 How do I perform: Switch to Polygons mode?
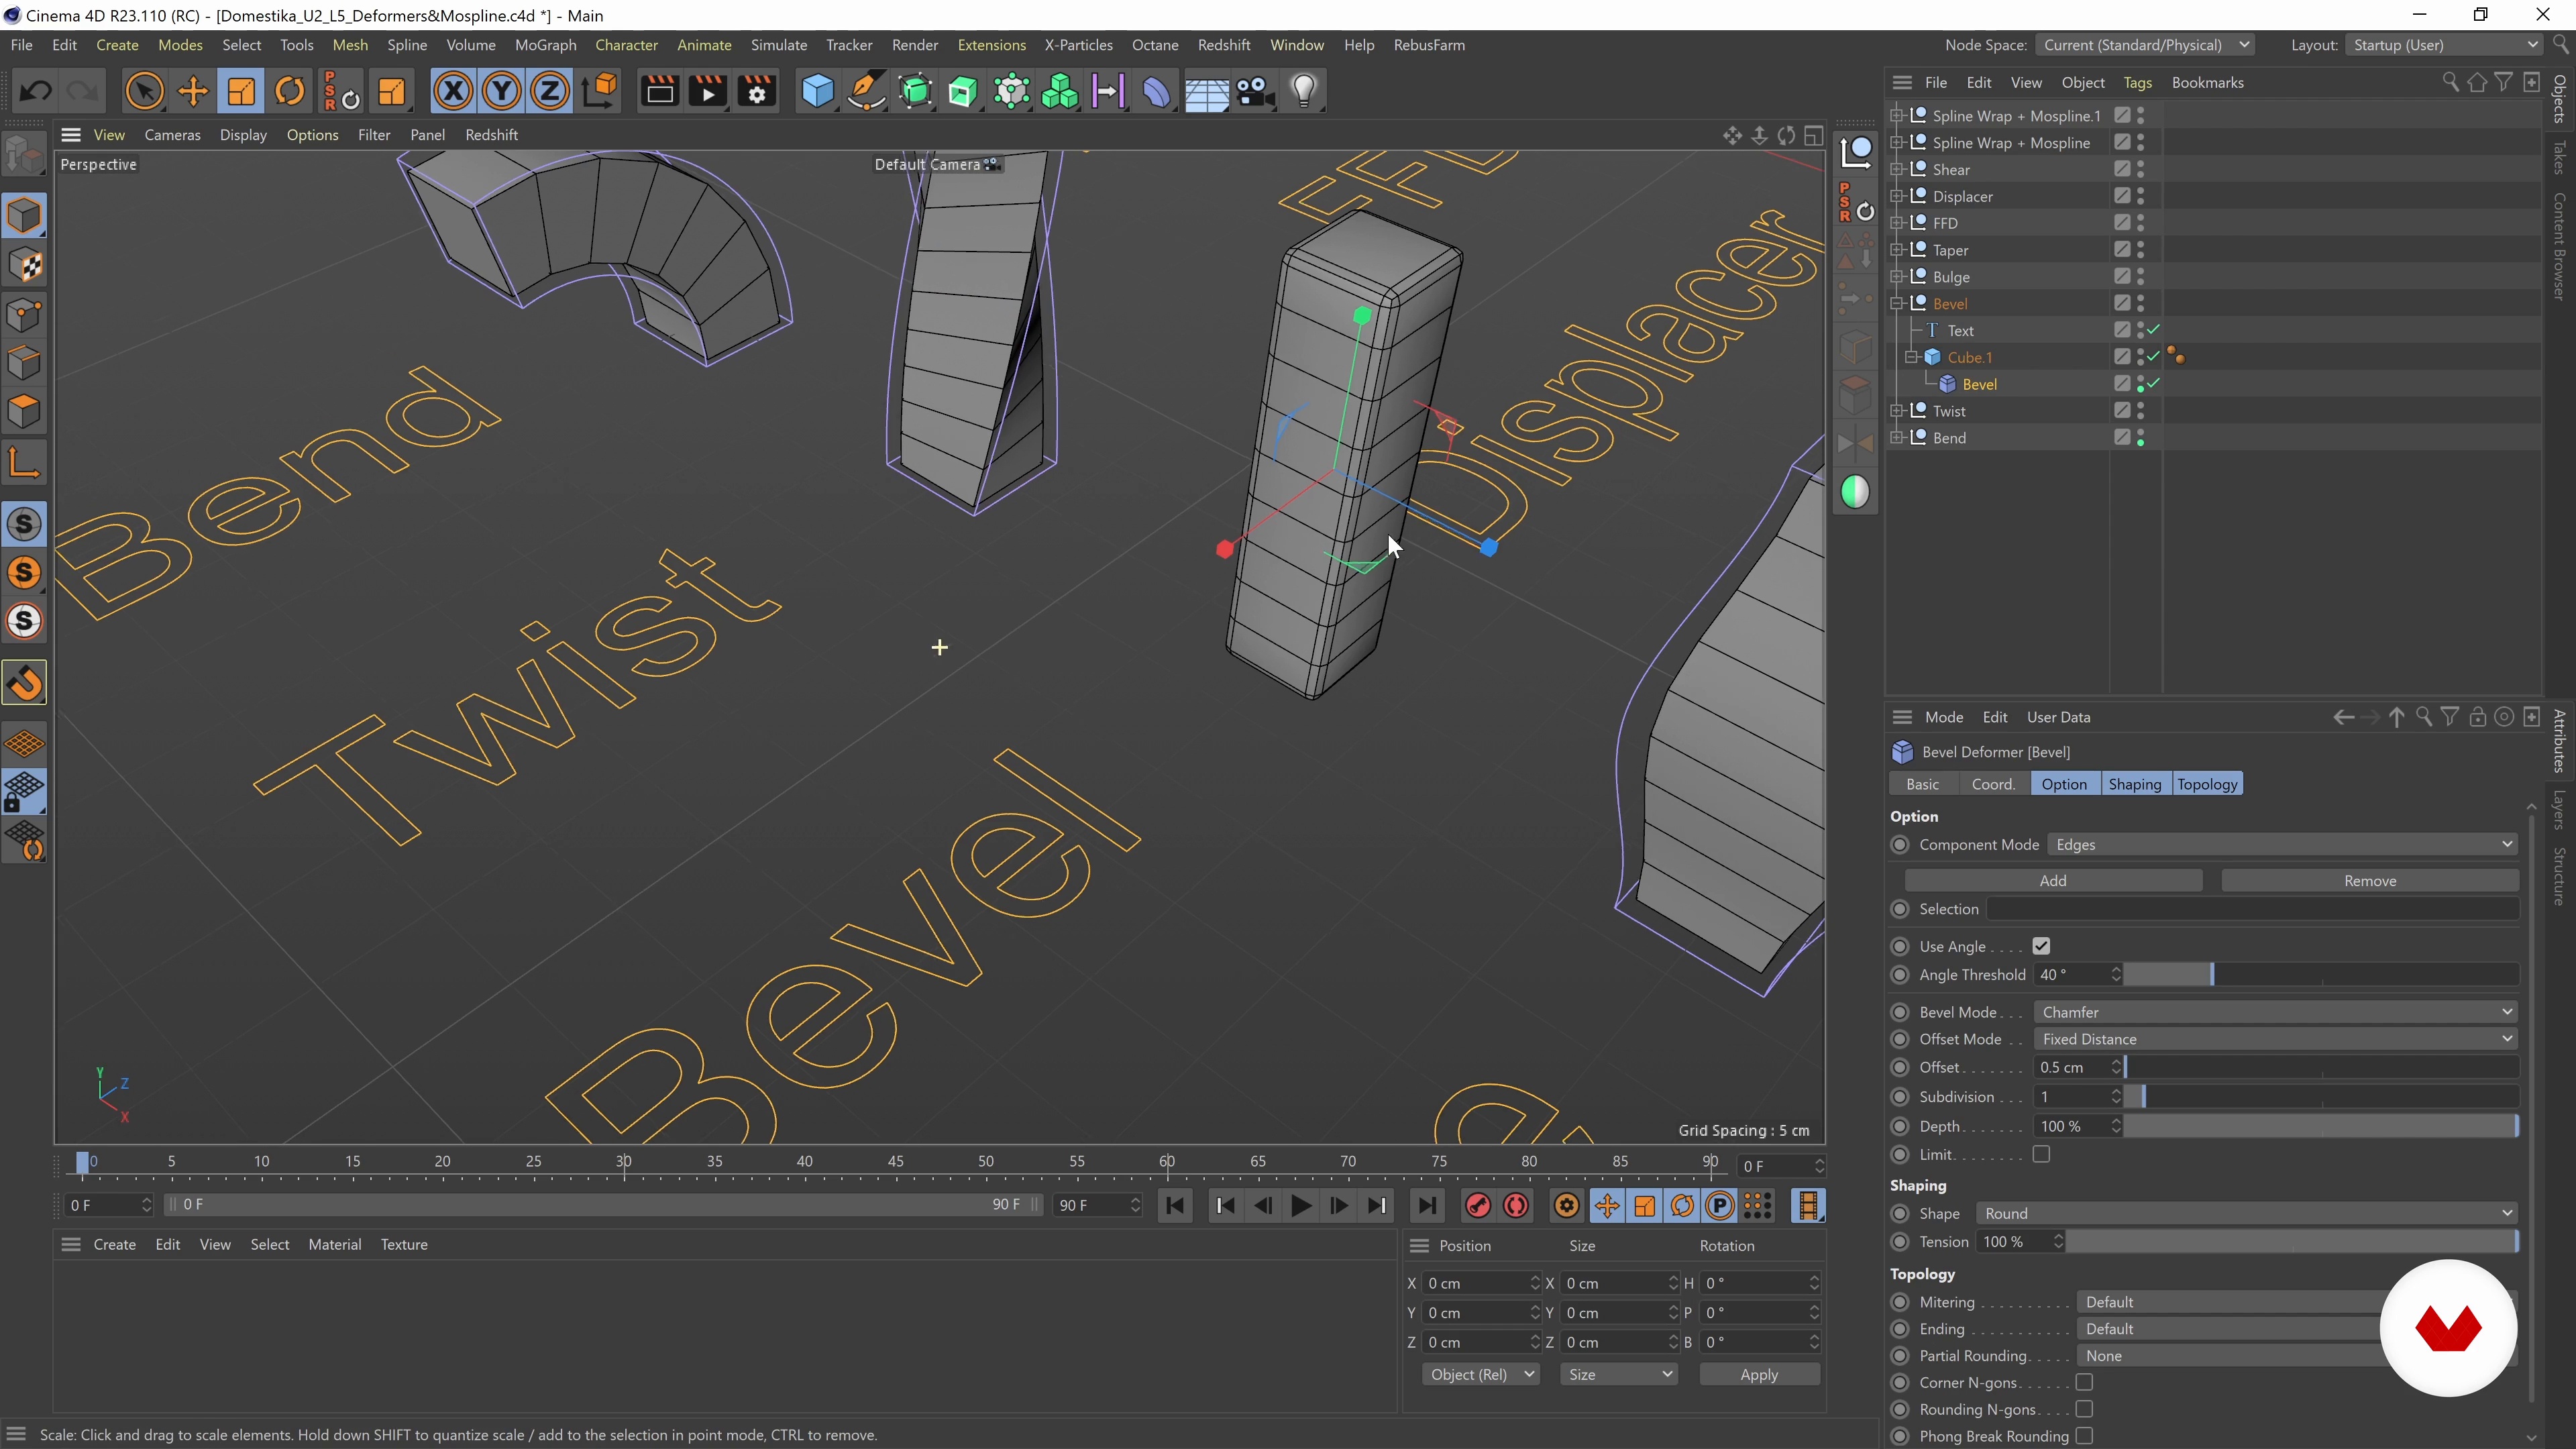pyautogui.click(x=25, y=411)
